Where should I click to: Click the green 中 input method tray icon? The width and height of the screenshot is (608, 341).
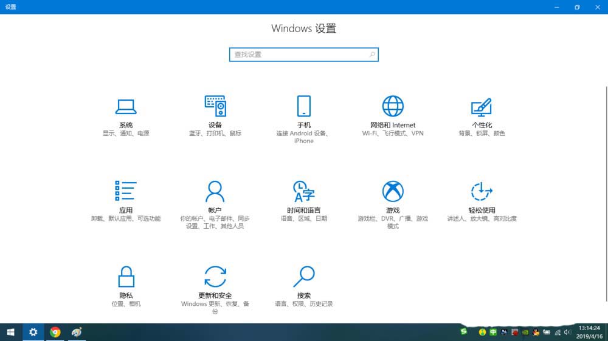point(493,332)
